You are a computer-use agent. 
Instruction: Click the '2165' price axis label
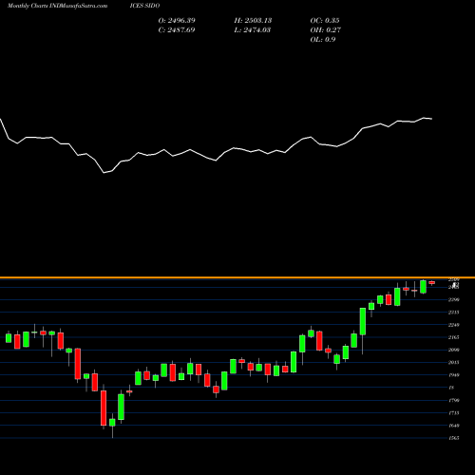pos(454,337)
